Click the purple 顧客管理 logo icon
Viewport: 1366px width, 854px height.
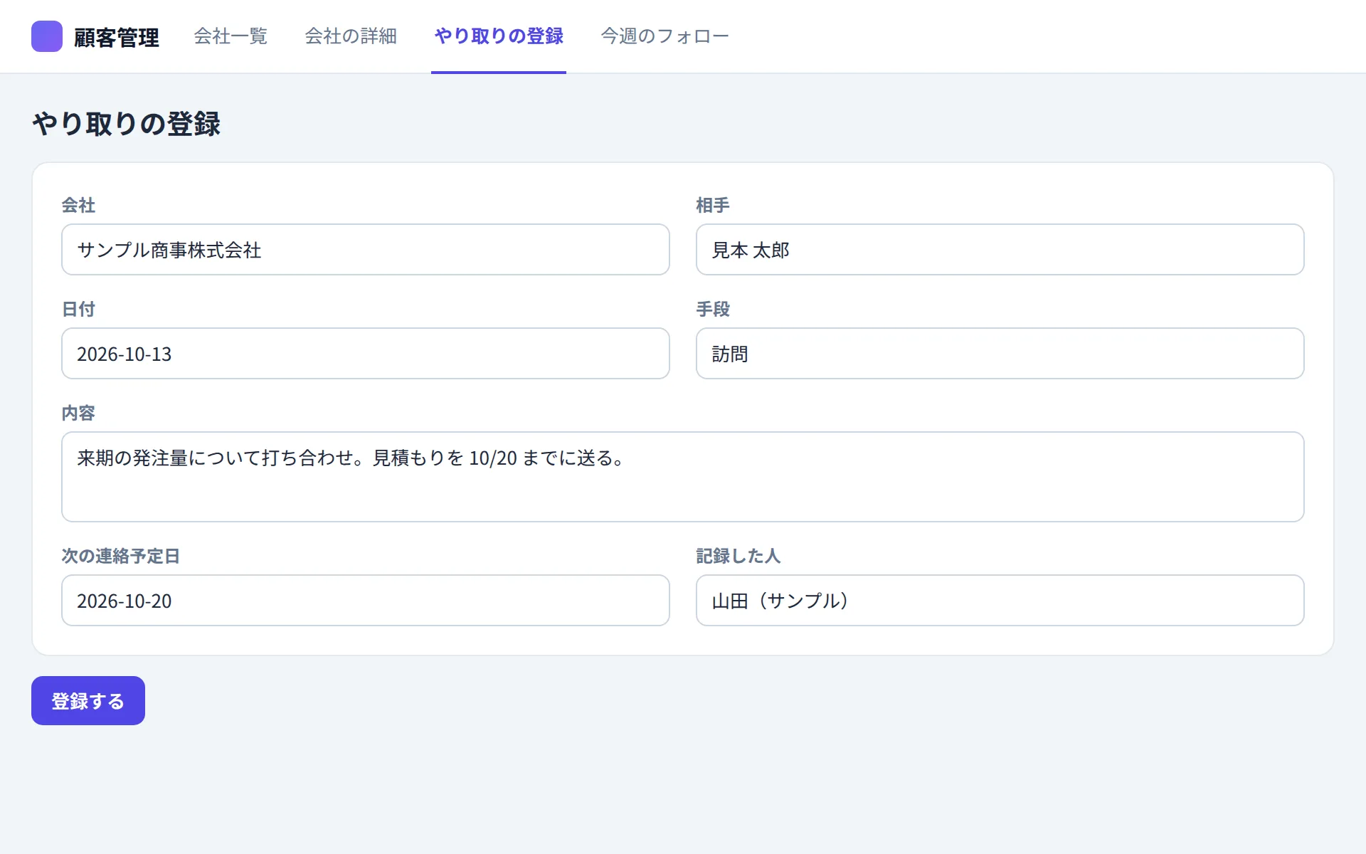click(47, 36)
